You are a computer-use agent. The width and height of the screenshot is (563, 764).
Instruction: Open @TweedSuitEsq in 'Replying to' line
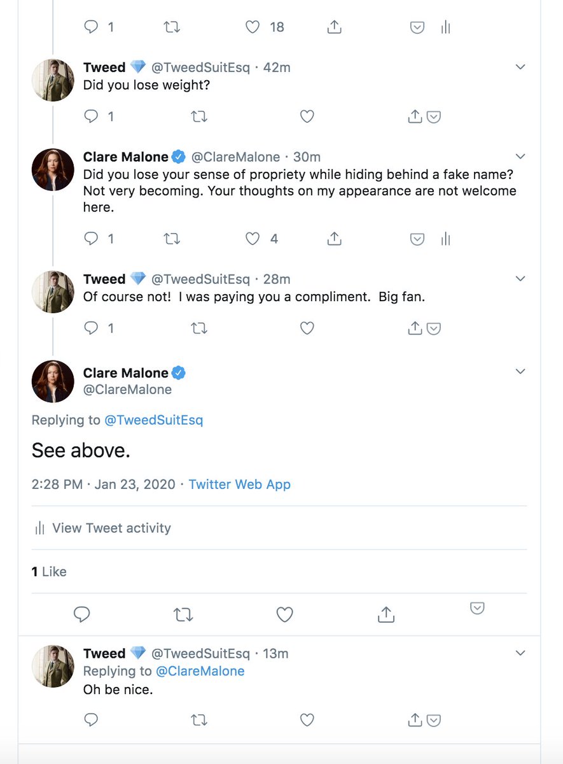[154, 420]
